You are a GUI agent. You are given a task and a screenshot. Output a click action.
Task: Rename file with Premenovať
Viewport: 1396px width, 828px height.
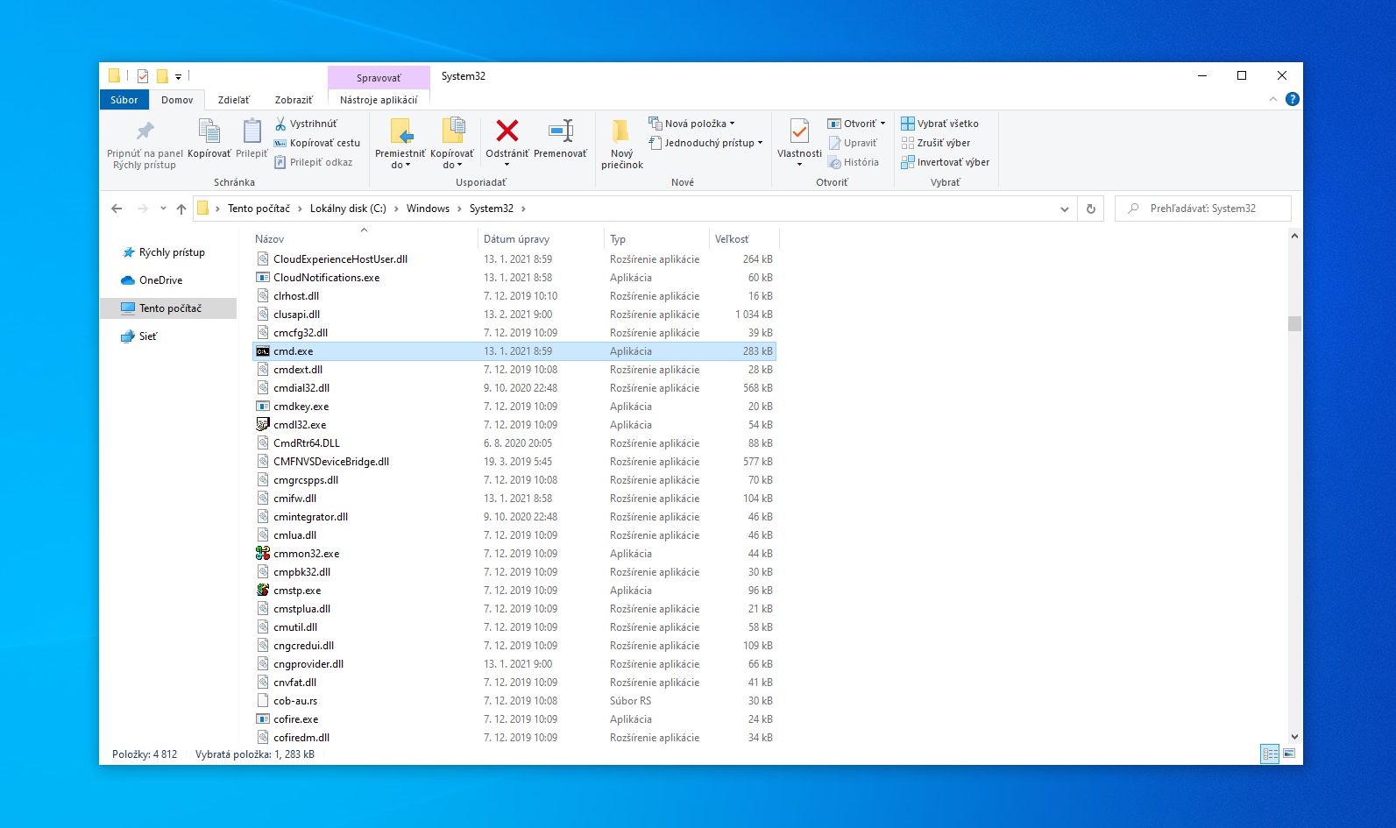tap(560, 138)
